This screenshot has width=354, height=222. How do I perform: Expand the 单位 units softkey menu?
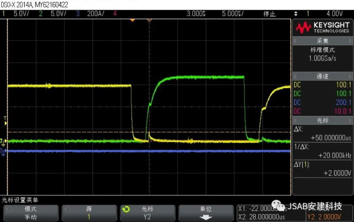coord(205,213)
